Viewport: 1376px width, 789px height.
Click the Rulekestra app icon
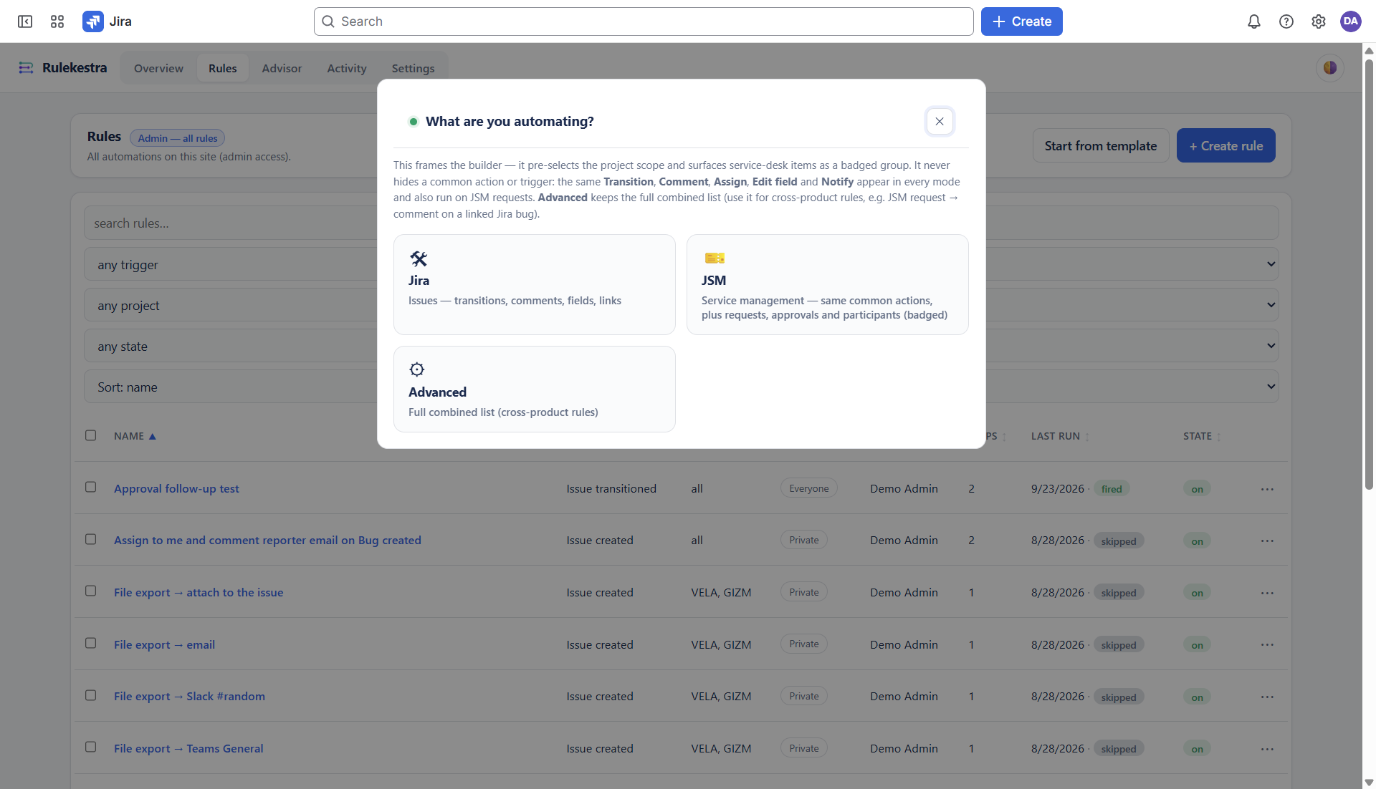[26, 68]
